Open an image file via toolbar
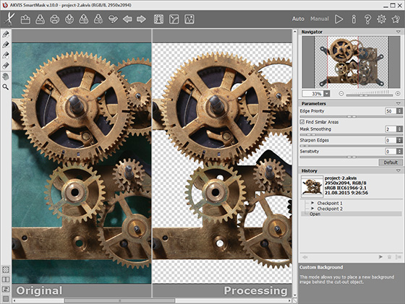 25,19
